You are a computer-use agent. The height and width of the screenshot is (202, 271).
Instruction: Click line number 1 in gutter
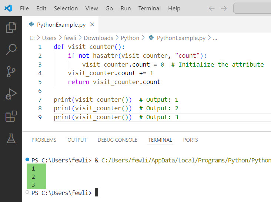pos(40,47)
